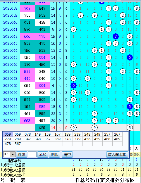Click the 添加 button
The image size is (141, 183).
click(x=43, y=155)
